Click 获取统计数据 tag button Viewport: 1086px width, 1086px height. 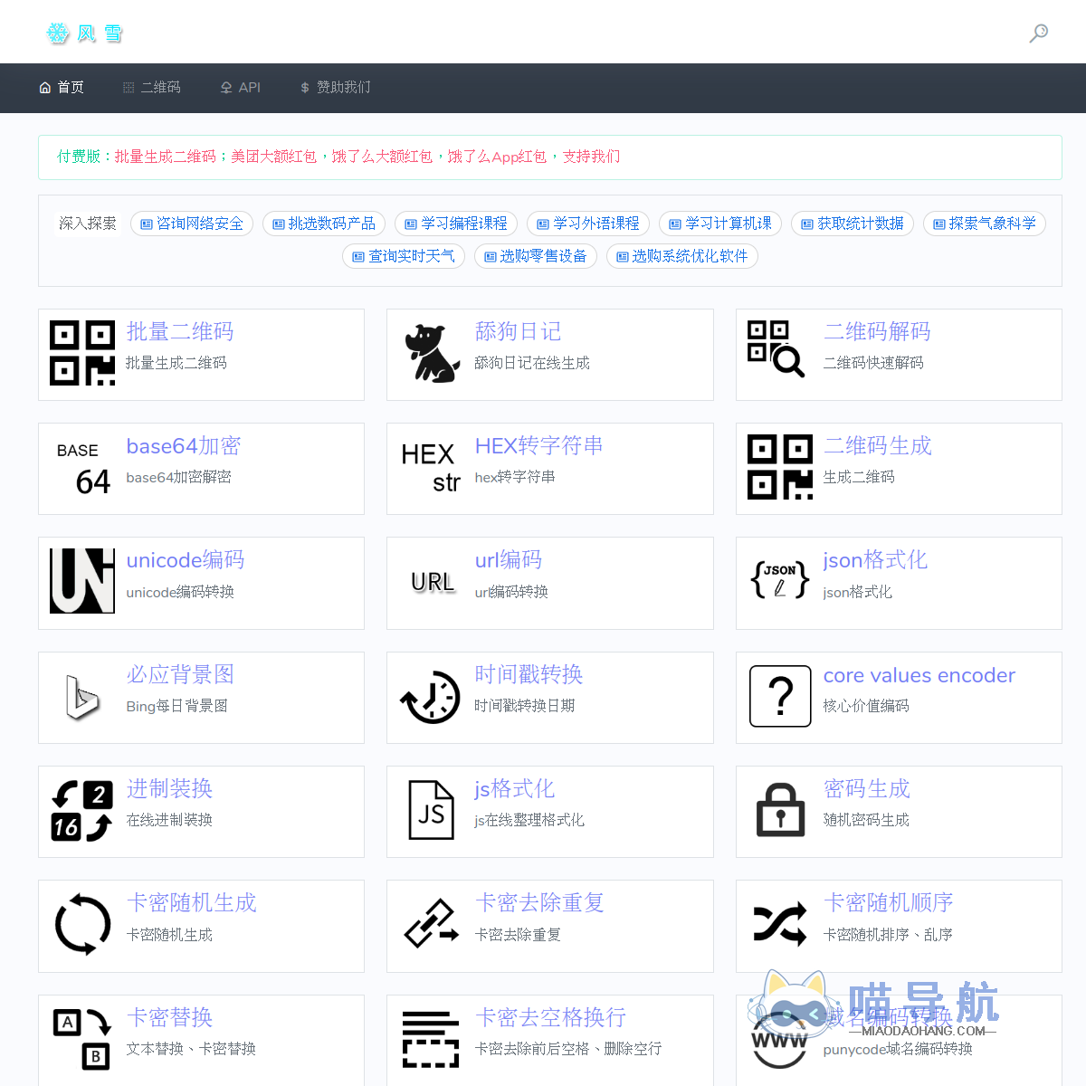click(853, 224)
